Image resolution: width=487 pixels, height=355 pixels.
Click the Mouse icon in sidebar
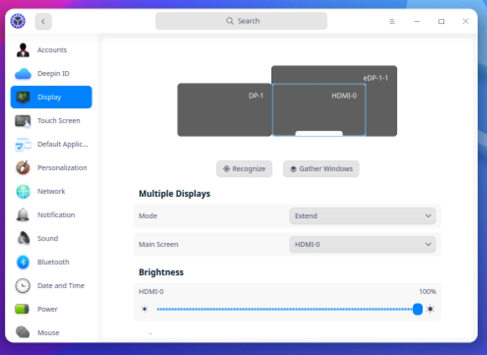coord(23,332)
